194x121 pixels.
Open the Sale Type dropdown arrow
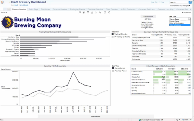point(189,19)
